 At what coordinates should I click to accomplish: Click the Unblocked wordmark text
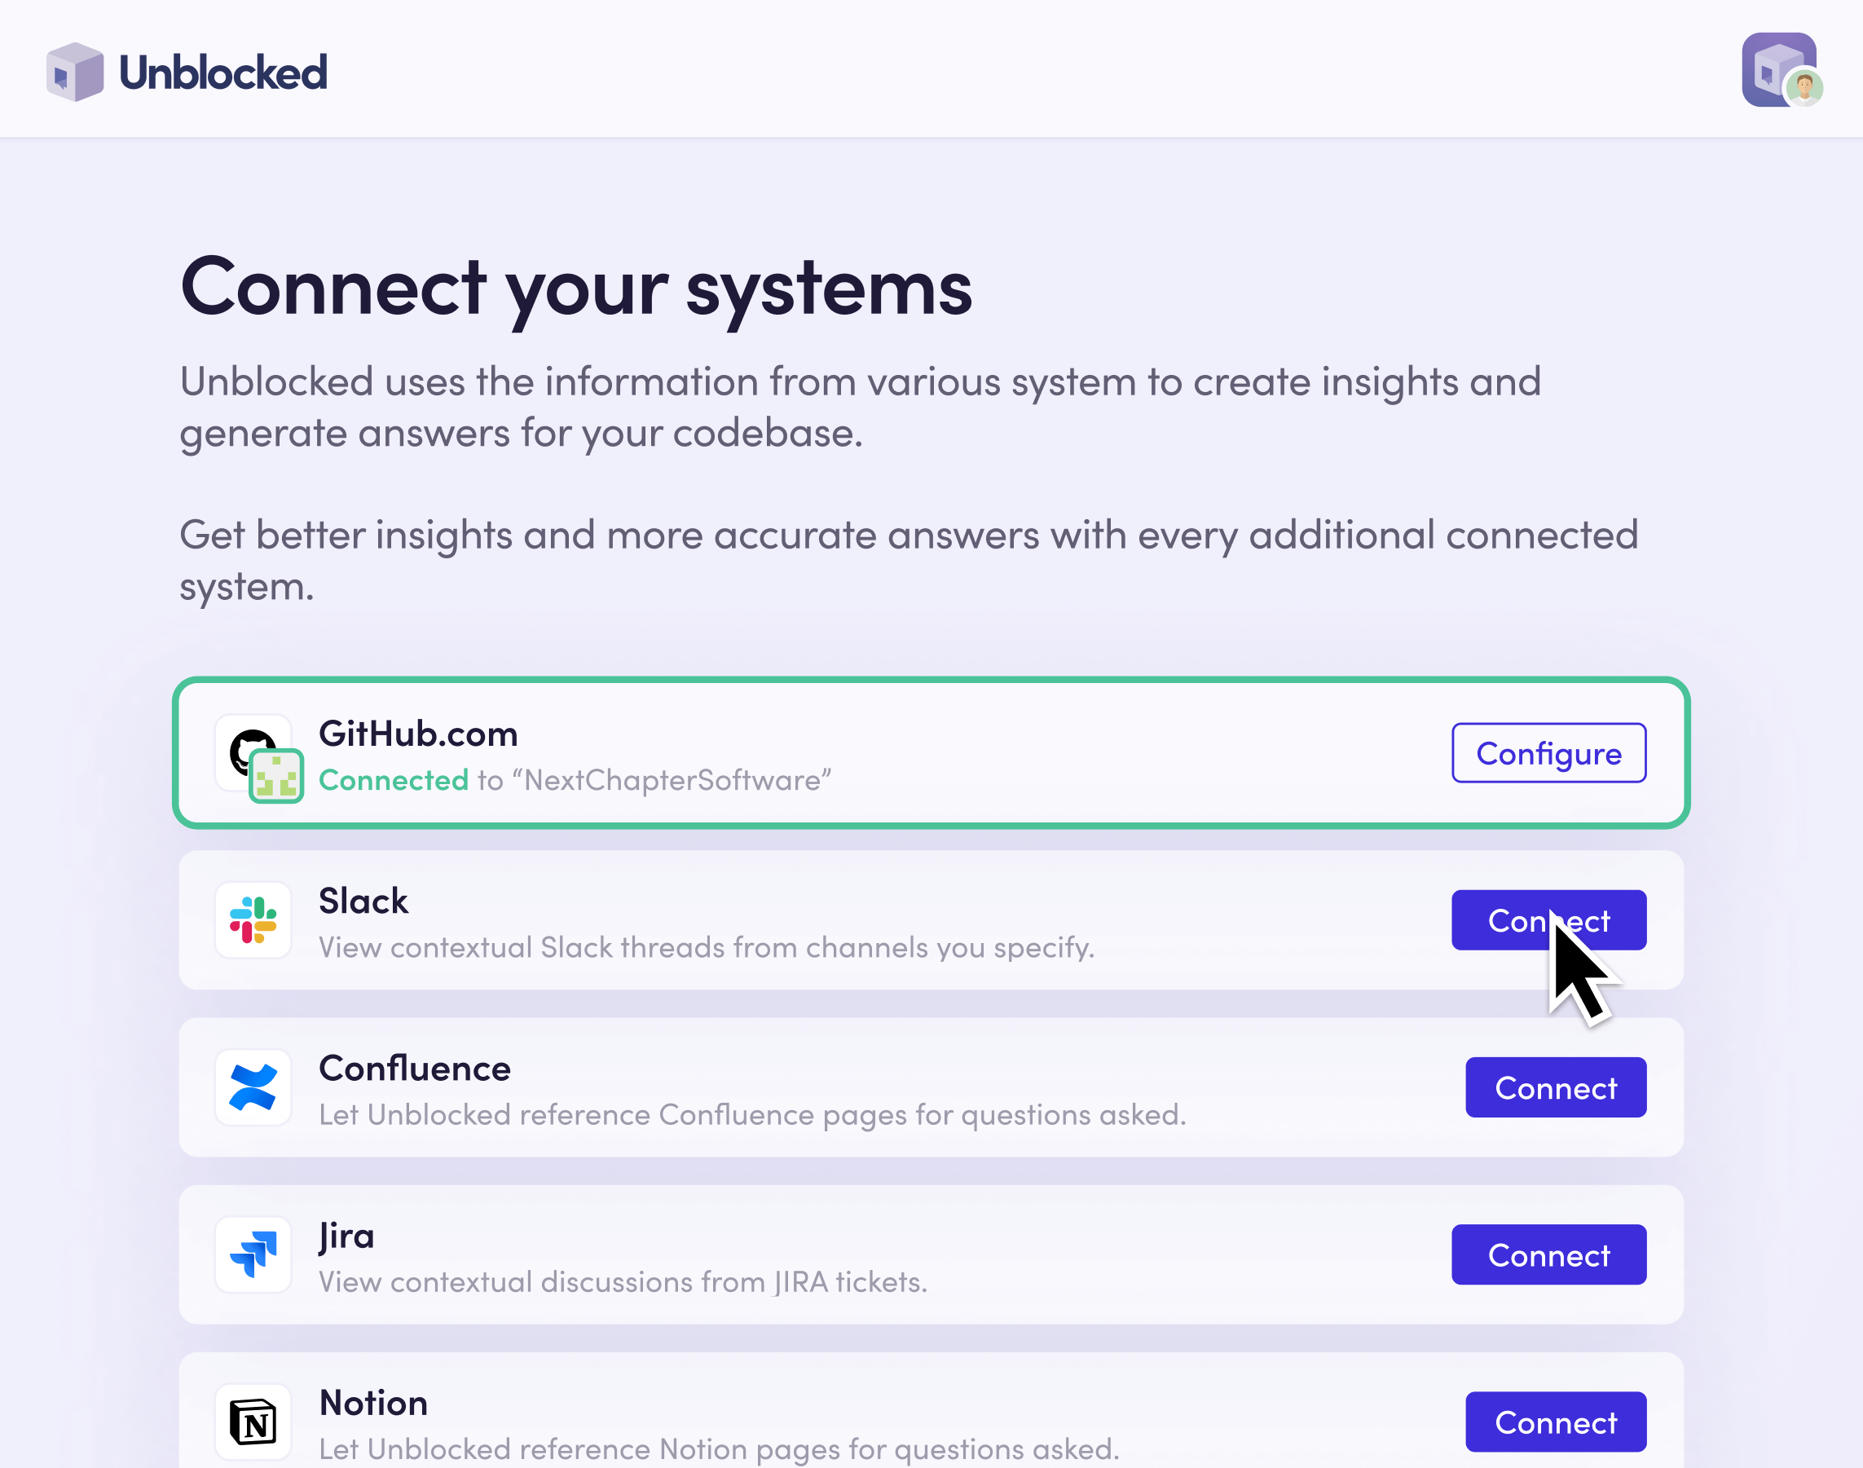tap(223, 73)
